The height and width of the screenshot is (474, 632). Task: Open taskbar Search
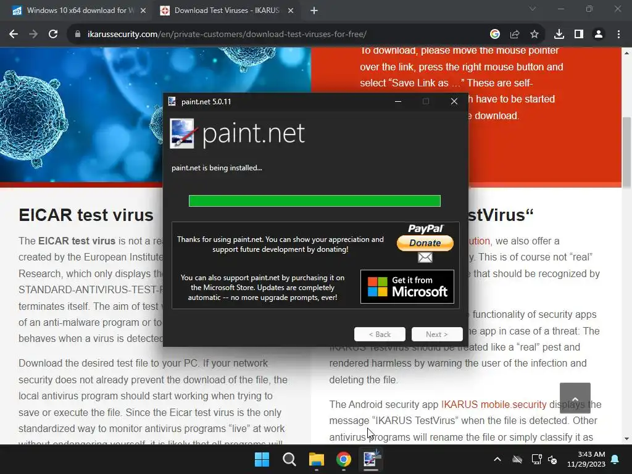coord(289,459)
